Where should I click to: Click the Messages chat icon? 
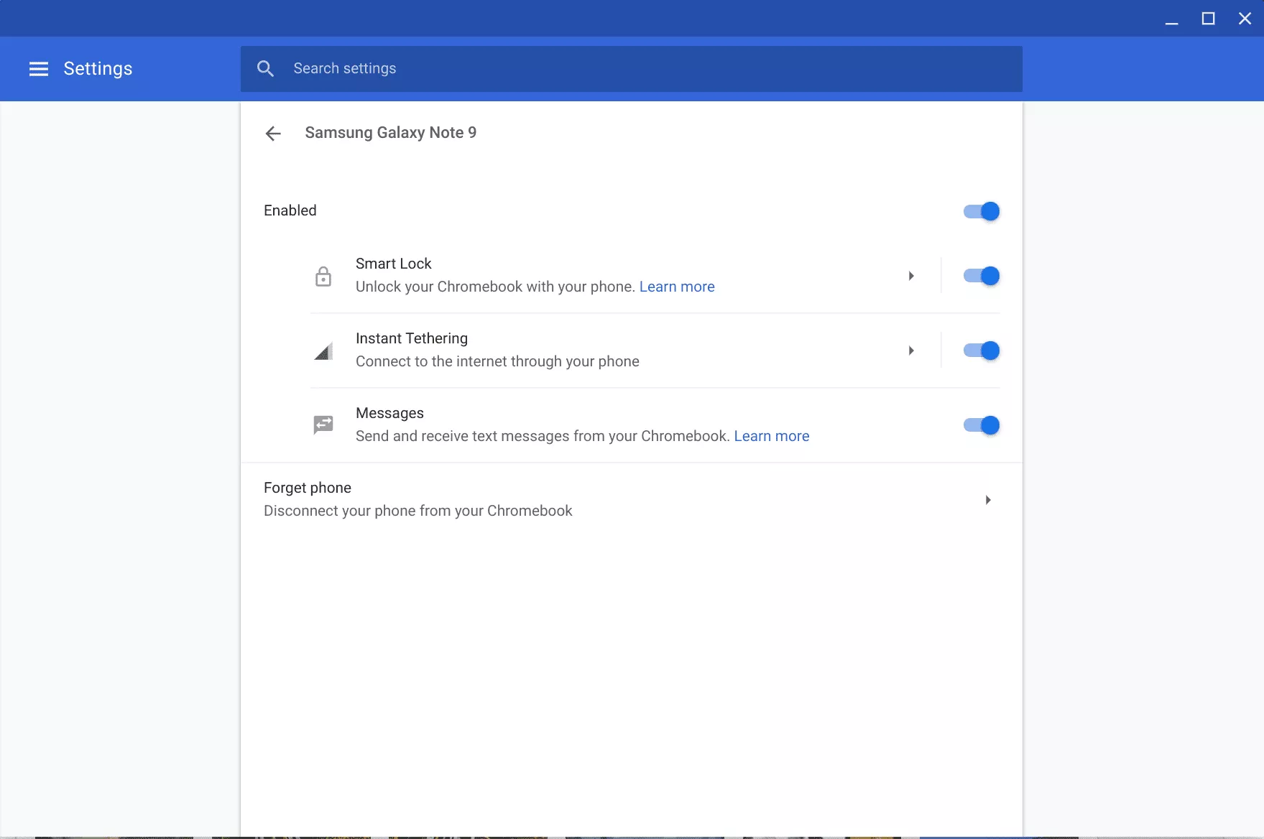coord(323,425)
